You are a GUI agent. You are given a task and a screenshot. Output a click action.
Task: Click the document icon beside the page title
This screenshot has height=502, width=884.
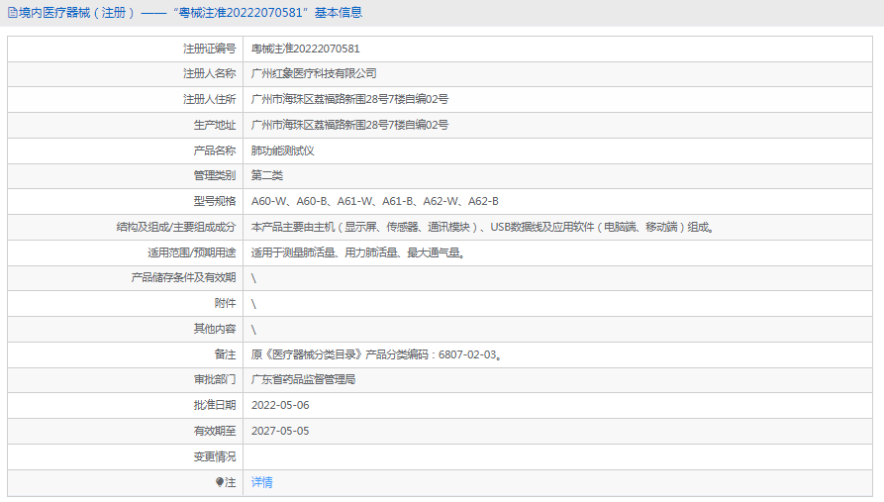click(x=12, y=13)
